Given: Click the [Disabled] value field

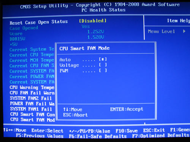Looking at the screenshot, I should click(x=93, y=21).
